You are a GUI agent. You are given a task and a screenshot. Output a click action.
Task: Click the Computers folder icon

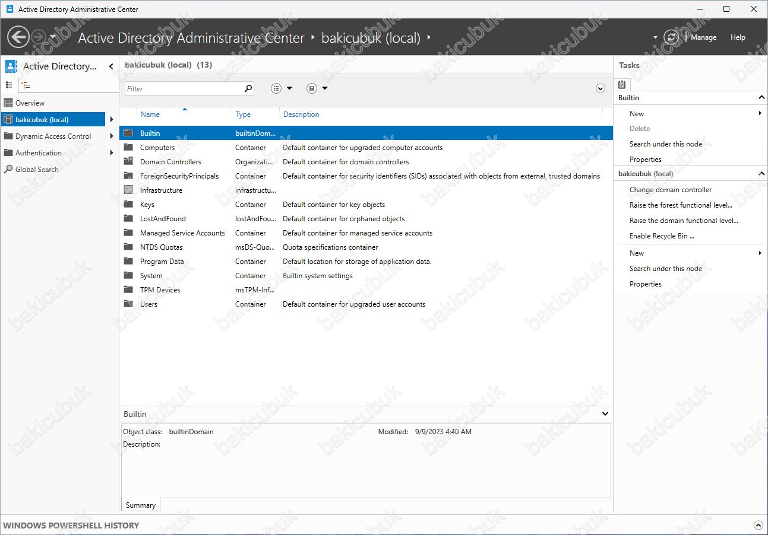[128, 148]
